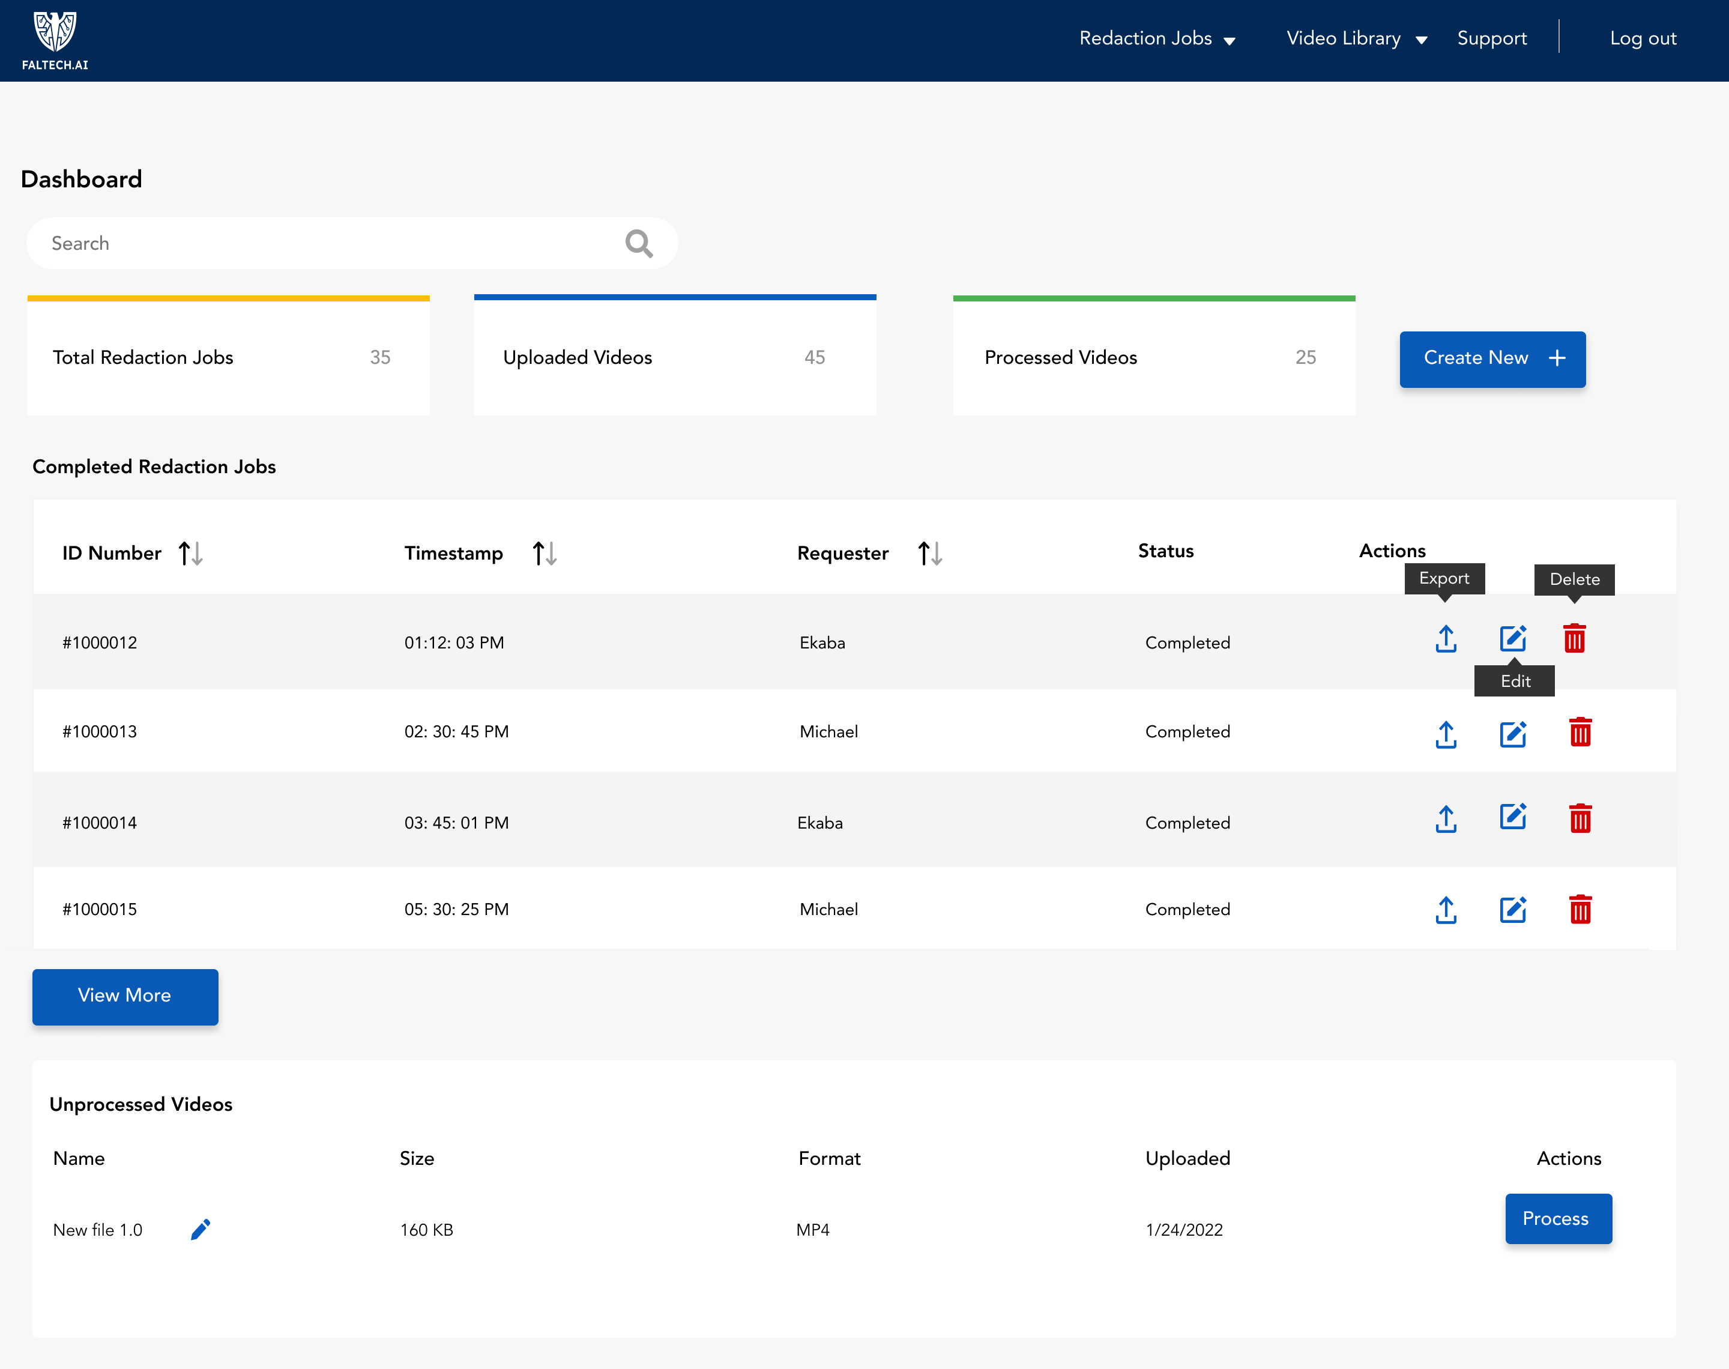Expand the Redaction Jobs menu
This screenshot has width=1729, height=1369.
click(1157, 38)
